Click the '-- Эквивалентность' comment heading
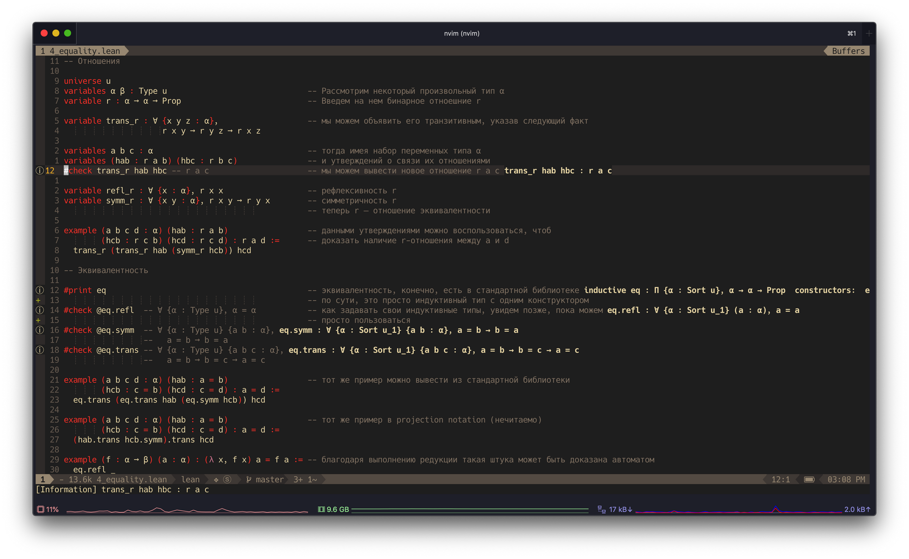This screenshot has height=559, width=909. [x=106, y=271]
